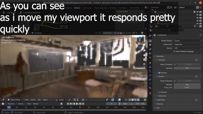Zoom the 3D viewport with magnifier icon

144,51
